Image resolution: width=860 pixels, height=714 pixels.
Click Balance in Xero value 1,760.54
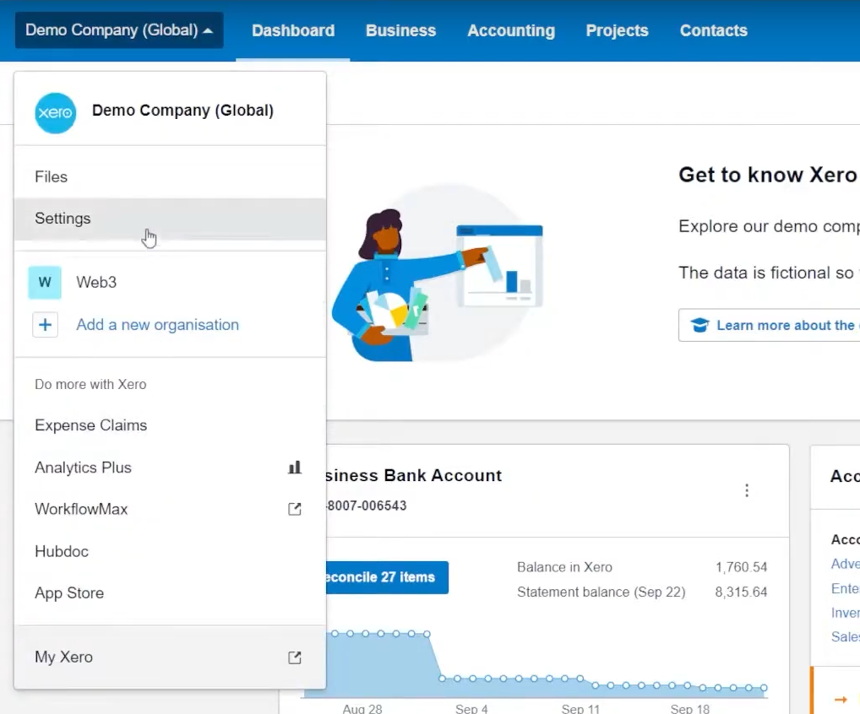tap(741, 567)
